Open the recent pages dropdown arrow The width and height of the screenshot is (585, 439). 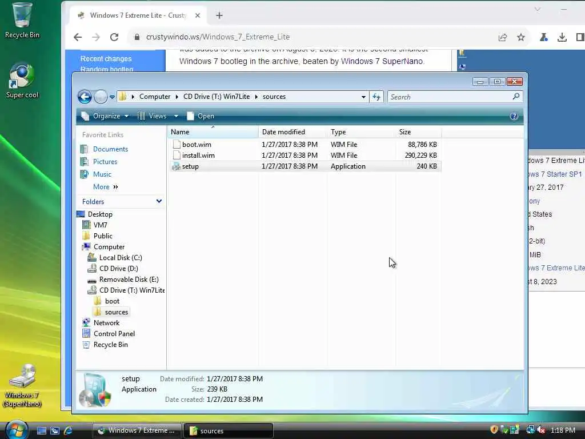[x=112, y=97]
